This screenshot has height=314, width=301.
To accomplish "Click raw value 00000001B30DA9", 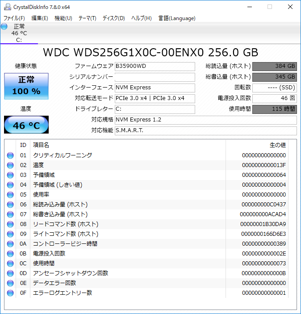I will coord(263,224).
